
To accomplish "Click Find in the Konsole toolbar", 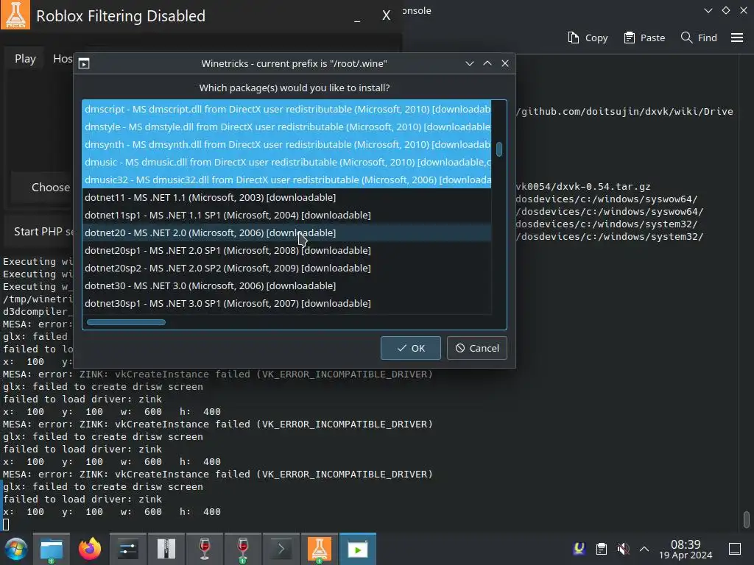I will click(699, 38).
